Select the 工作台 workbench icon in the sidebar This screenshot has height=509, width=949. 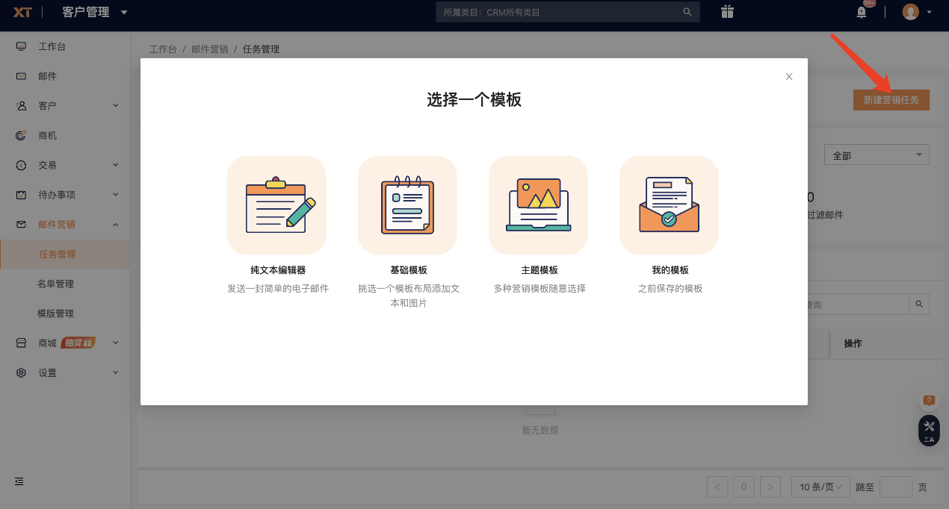(x=21, y=46)
